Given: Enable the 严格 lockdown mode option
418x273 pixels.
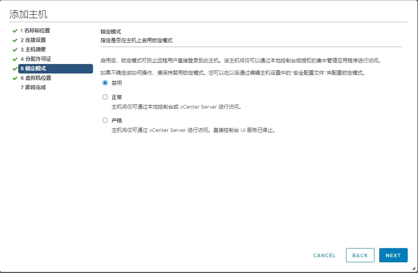Looking at the screenshot, I should point(105,120).
